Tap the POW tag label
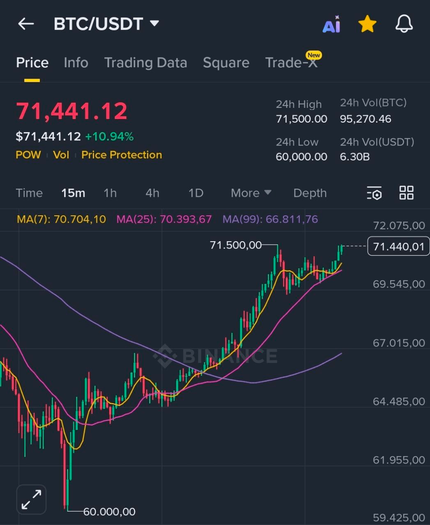Image resolution: width=430 pixels, height=525 pixels. point(28,155)
